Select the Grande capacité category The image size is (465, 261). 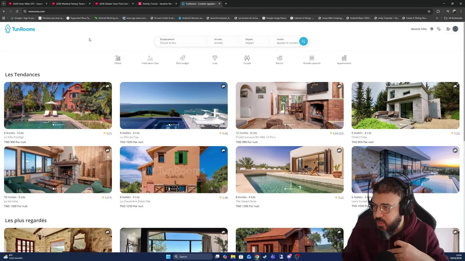click(x=312, y=60)
